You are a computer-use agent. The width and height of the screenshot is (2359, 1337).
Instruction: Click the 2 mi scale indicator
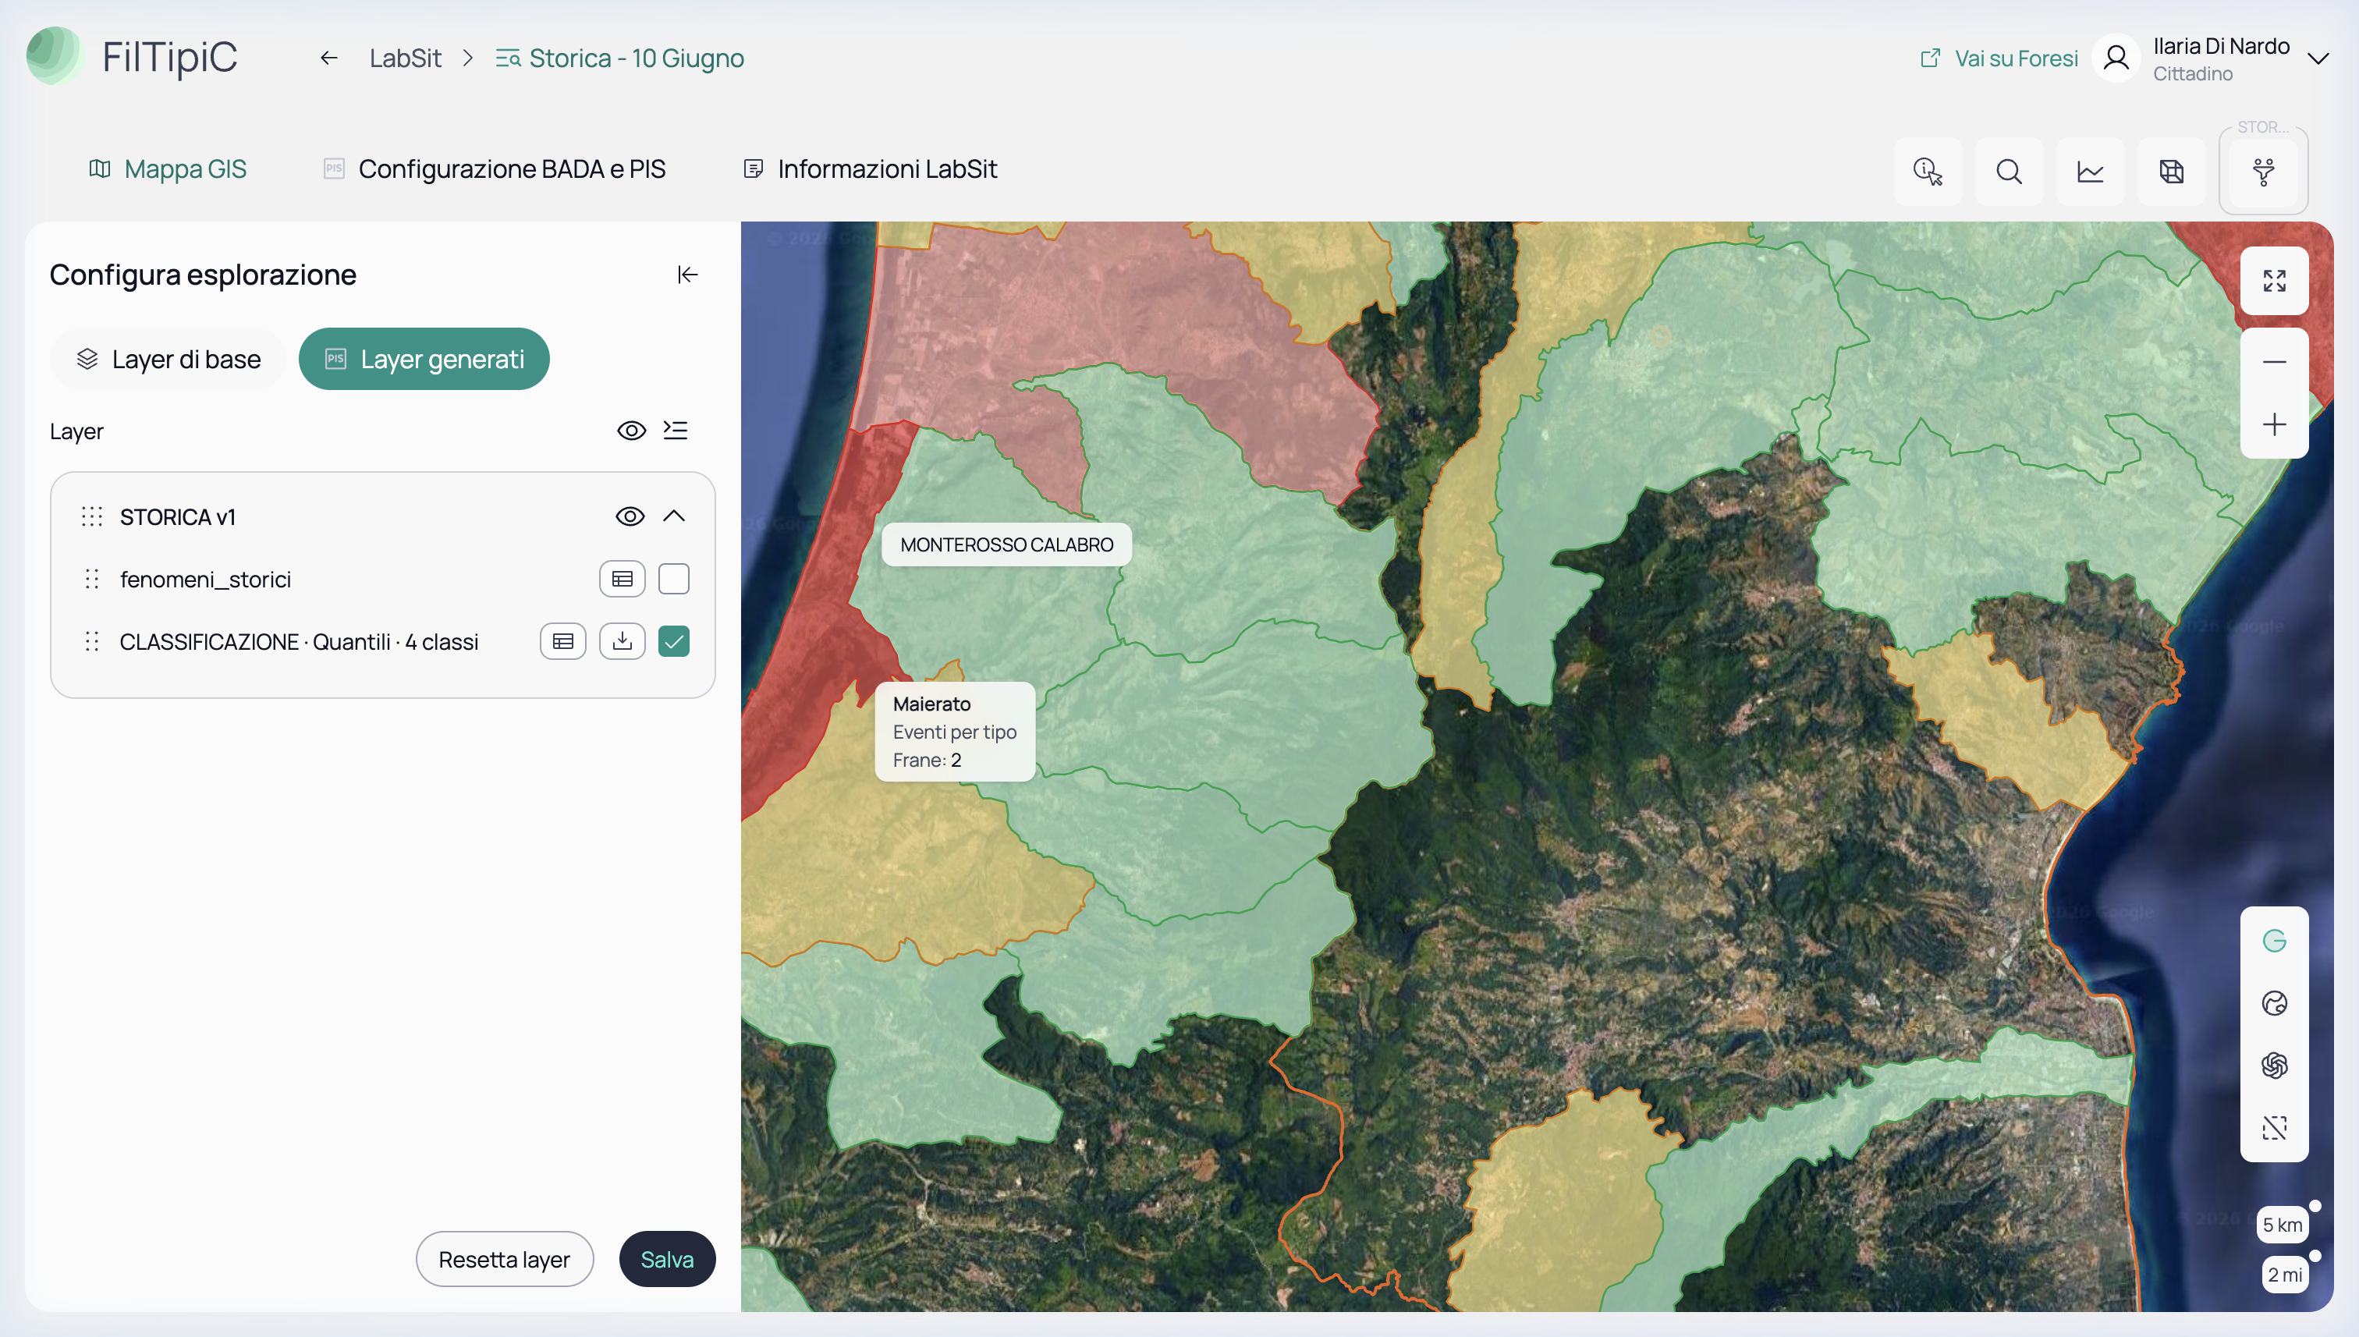coord(2285,1275)
